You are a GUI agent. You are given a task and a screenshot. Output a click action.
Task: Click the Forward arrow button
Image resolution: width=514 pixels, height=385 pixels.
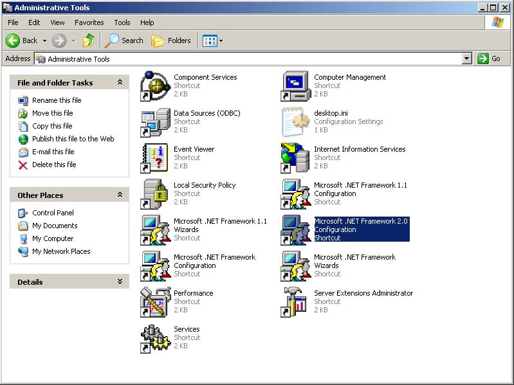tap(59, 40)
